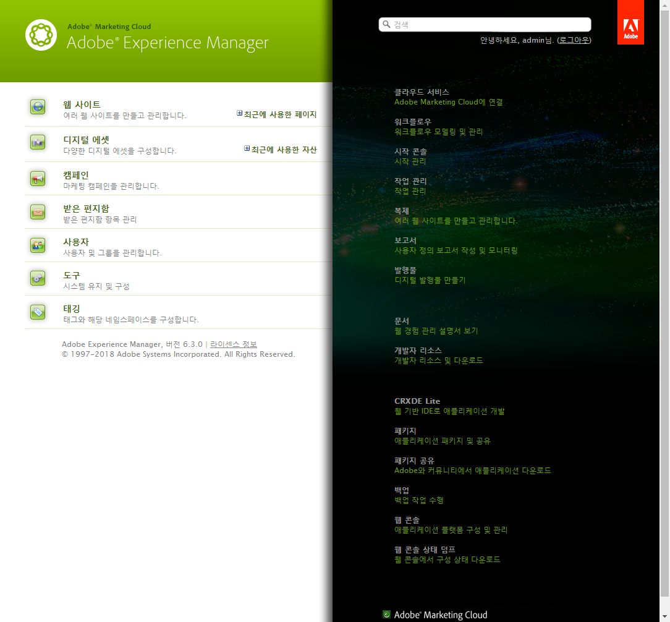The image size is (670, 622).
Task: Click the search magnifier icon
Action: pyautogui.click(x=386, y=24)
